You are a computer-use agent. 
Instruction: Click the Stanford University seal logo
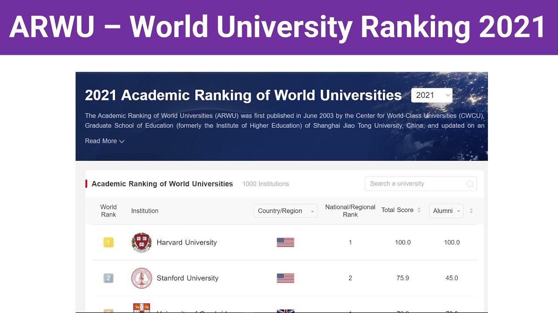tap(142, 278)
